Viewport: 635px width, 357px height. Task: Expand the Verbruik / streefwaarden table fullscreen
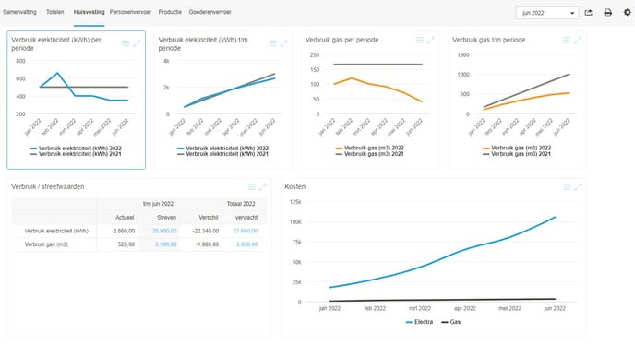click(263, 186)
